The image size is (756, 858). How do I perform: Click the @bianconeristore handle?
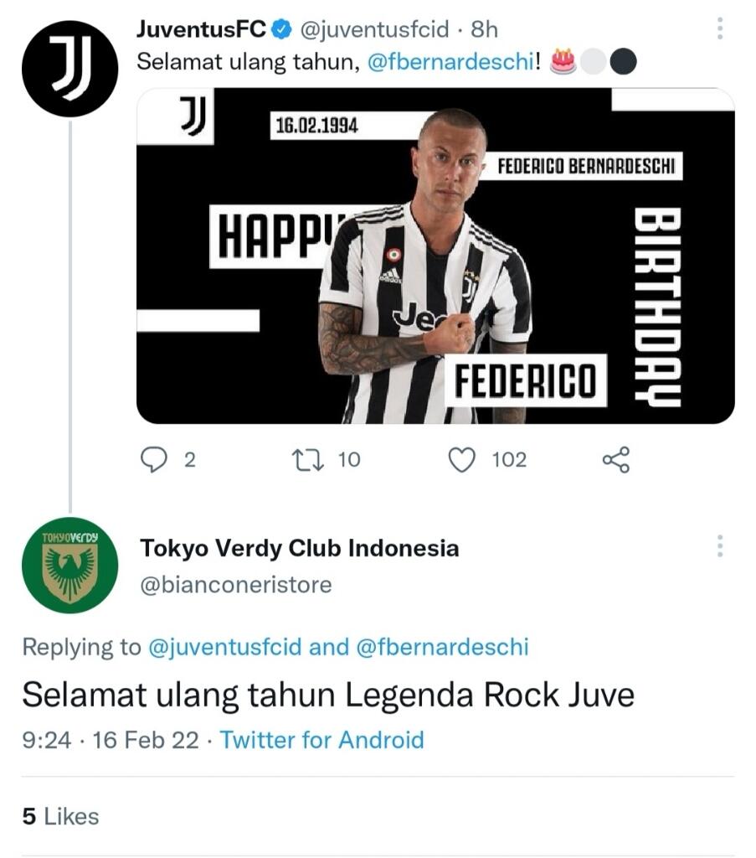click(236, 584)
